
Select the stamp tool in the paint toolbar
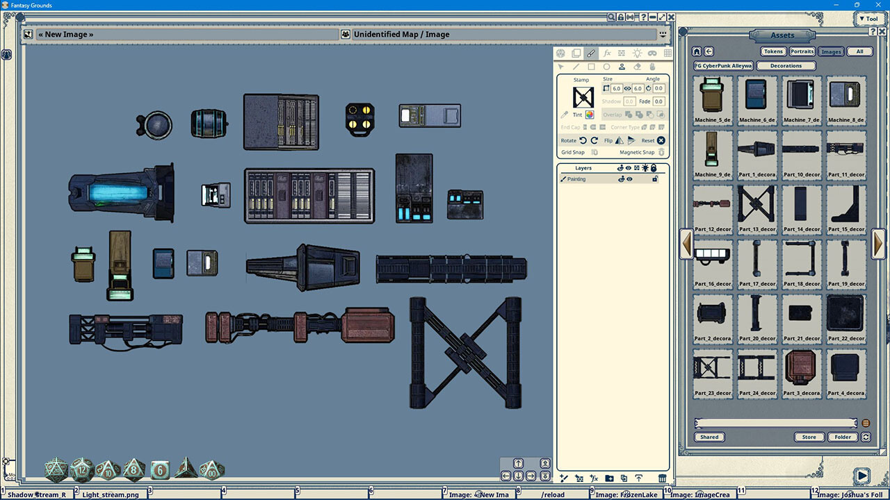[622, 67]
